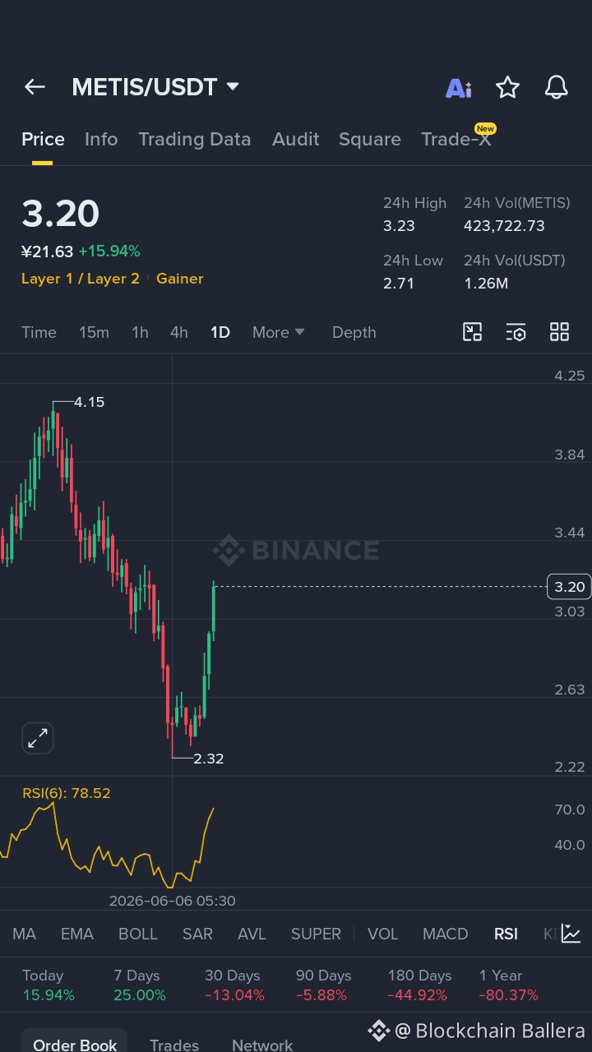Tap the Gainer tag
Viewport: 592px width, 1052px height.
coord(180,279)
